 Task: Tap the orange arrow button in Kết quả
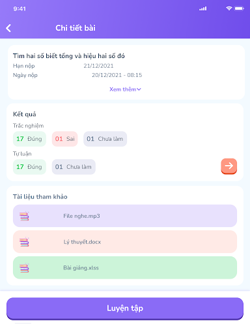229,166
